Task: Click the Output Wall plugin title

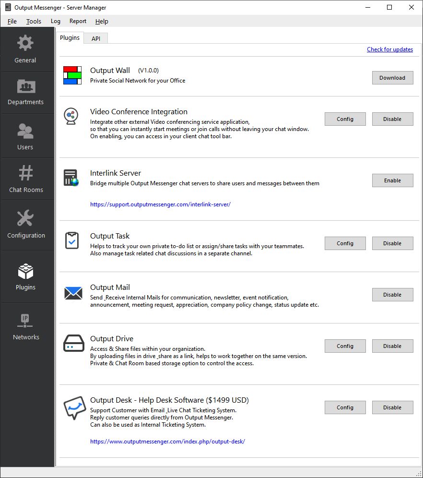Action: pyautogui.click(x=110, y=71)
